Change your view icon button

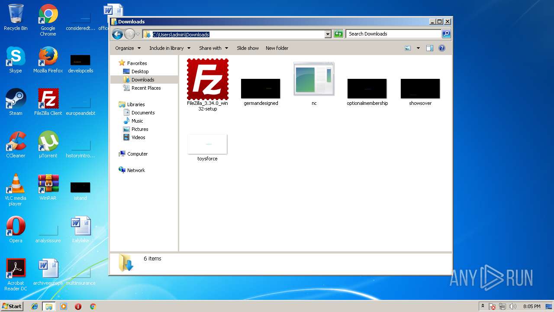[408, 48]
